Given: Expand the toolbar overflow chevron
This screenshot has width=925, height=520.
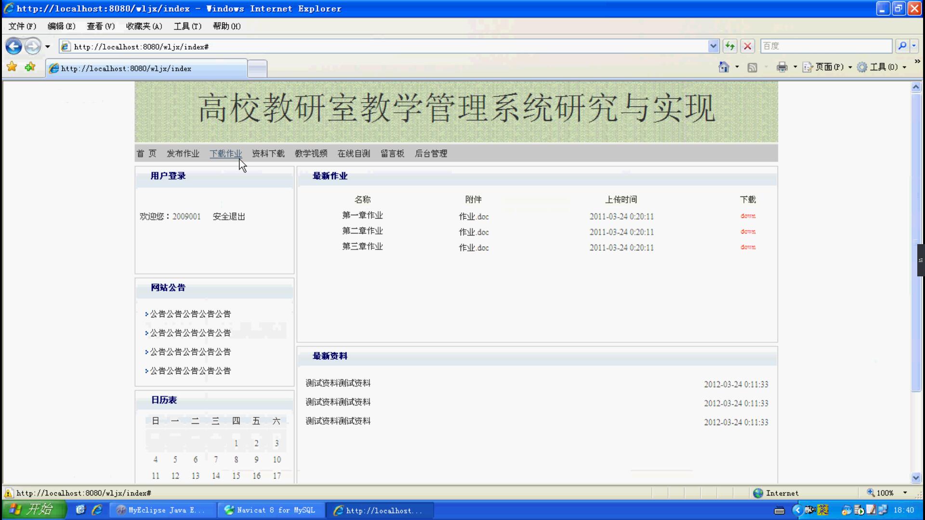Looking at the screenshot, I should coord(917,62).
